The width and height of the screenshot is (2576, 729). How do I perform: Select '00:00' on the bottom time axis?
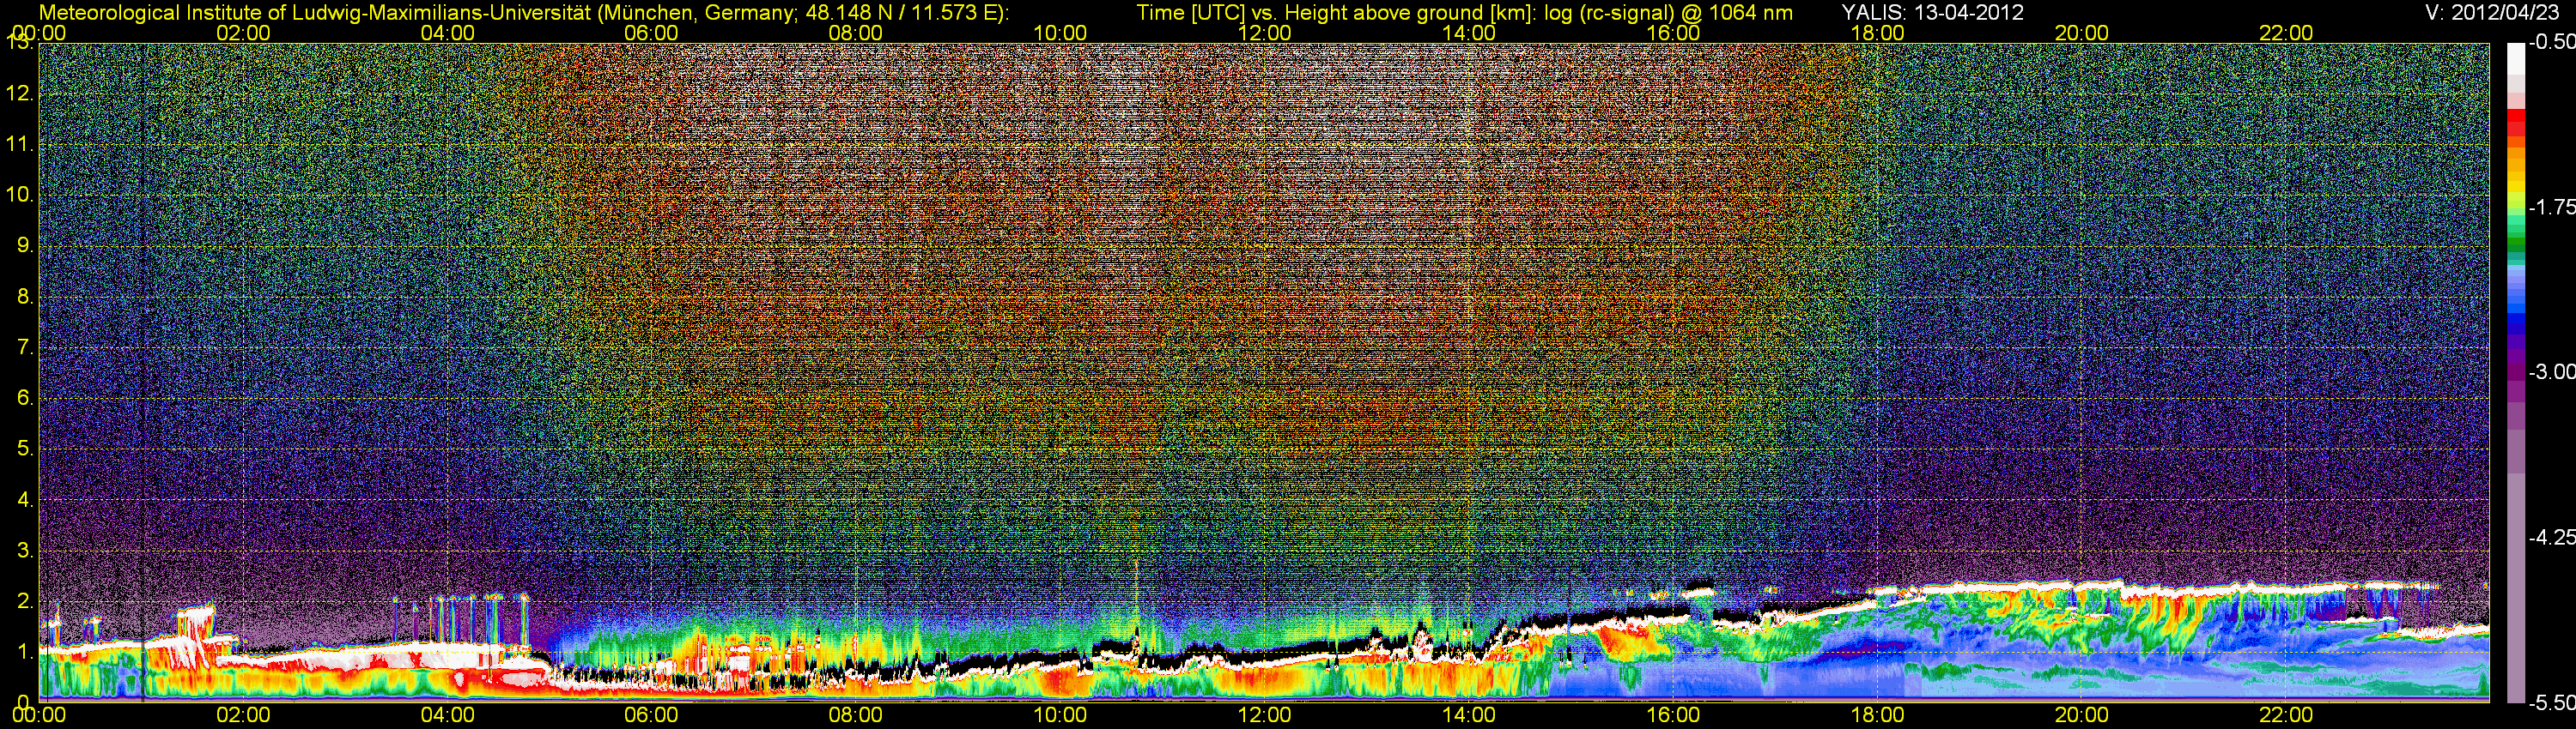(39, 715)
